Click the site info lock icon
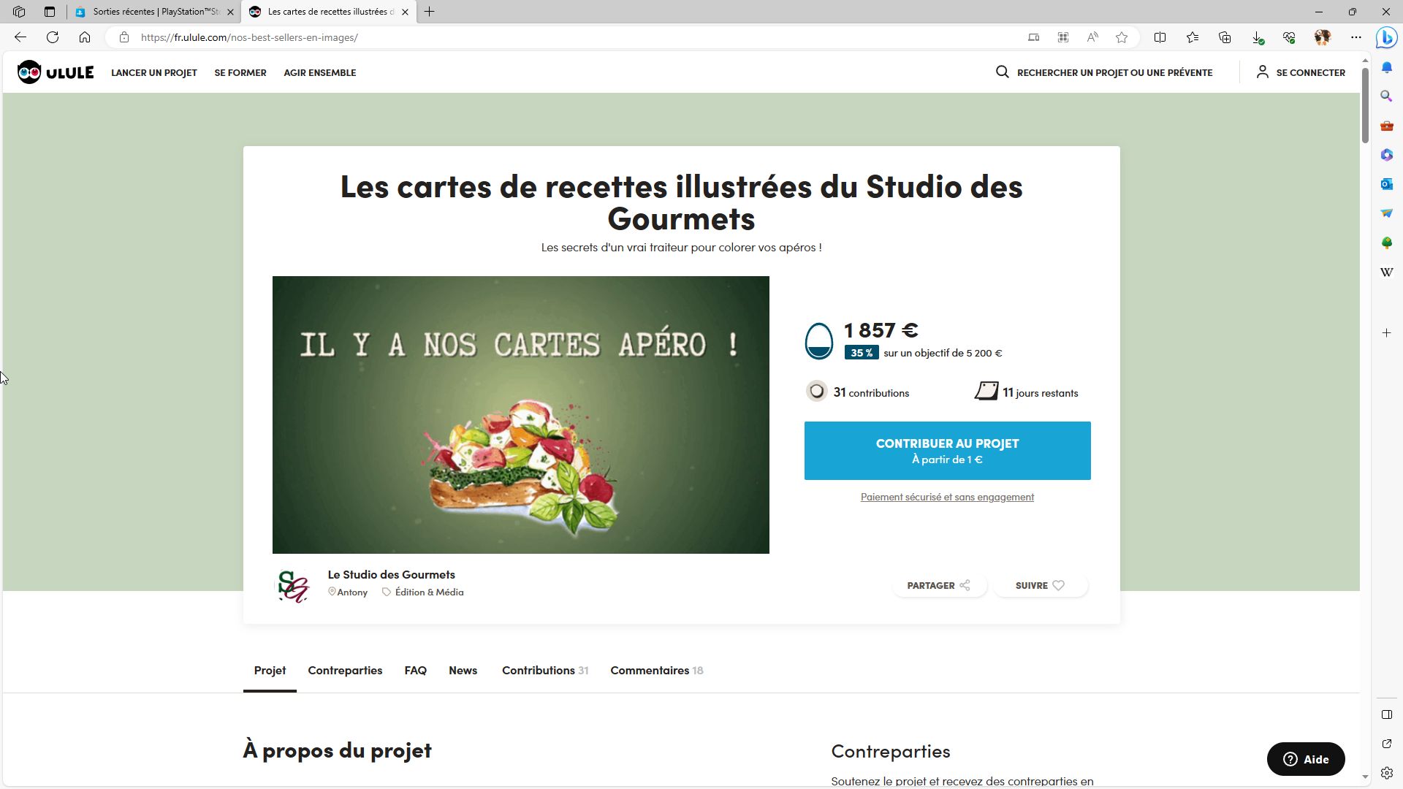1403x789 pixels. pyautogui.click(x=124, y=37)
